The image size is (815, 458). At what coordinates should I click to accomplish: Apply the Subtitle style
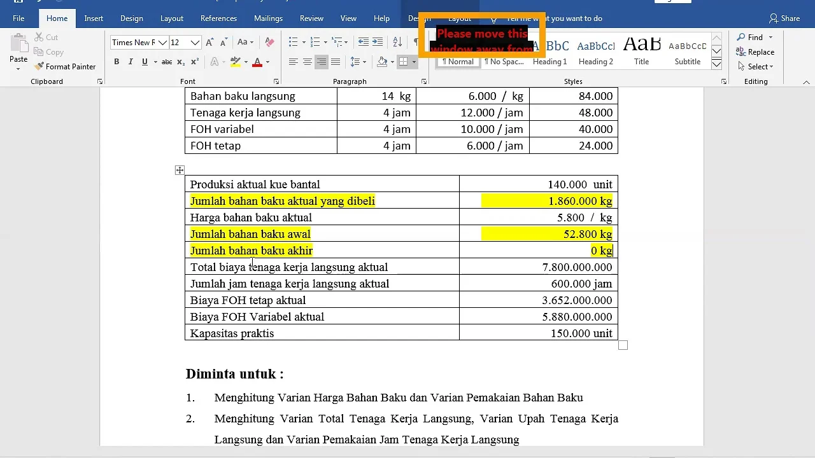tap(688, 52)
